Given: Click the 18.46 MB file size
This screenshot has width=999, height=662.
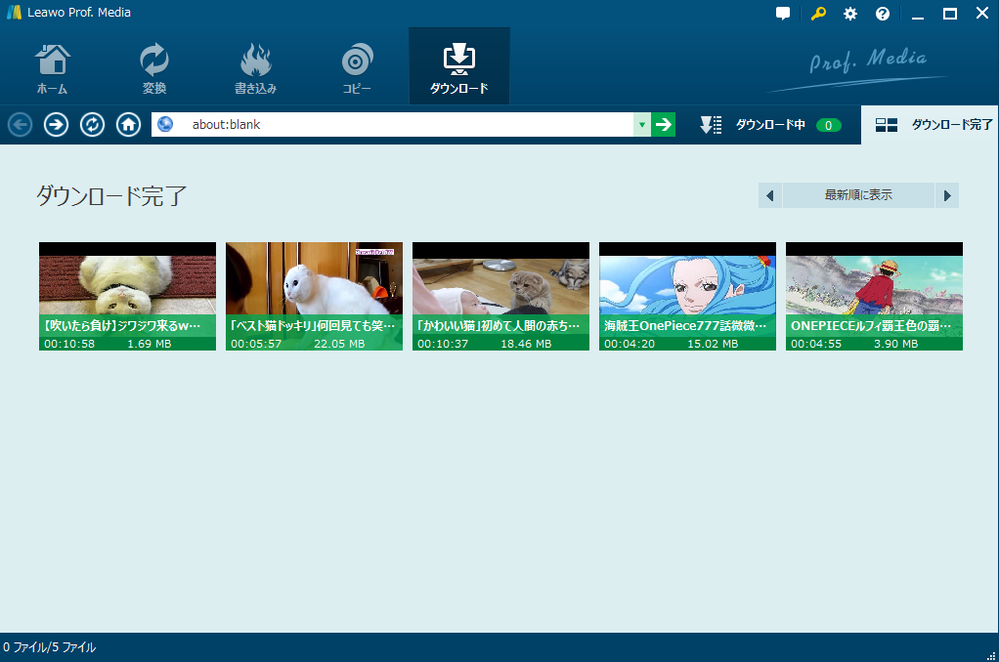Looking at the screenshot, I should pyautogui.click(x=526, y=344).
